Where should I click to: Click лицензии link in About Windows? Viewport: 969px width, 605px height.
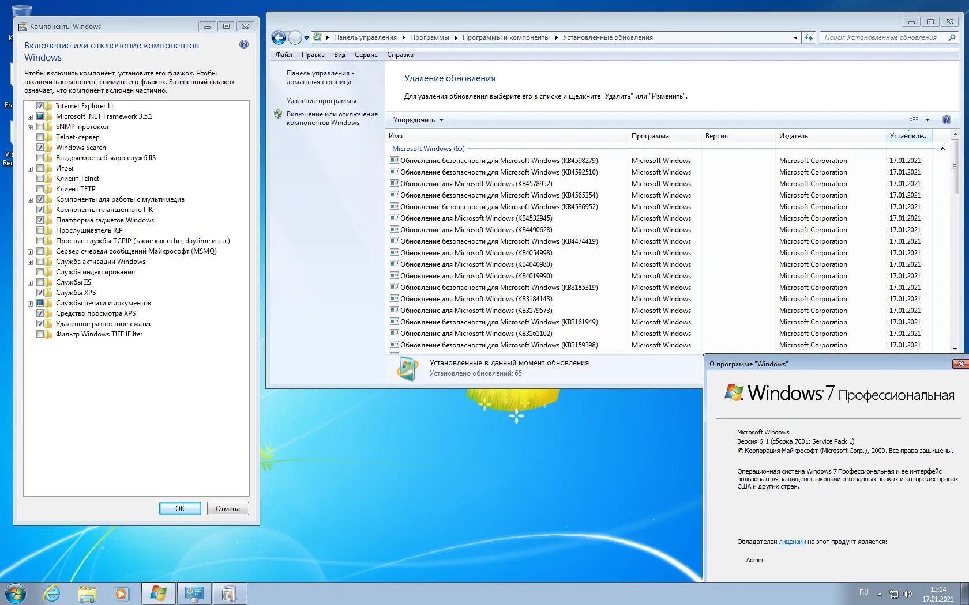793,542
